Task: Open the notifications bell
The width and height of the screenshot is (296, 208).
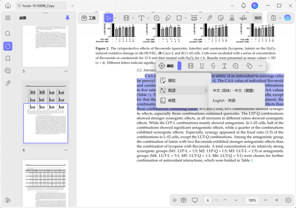Action: [243, 6]
